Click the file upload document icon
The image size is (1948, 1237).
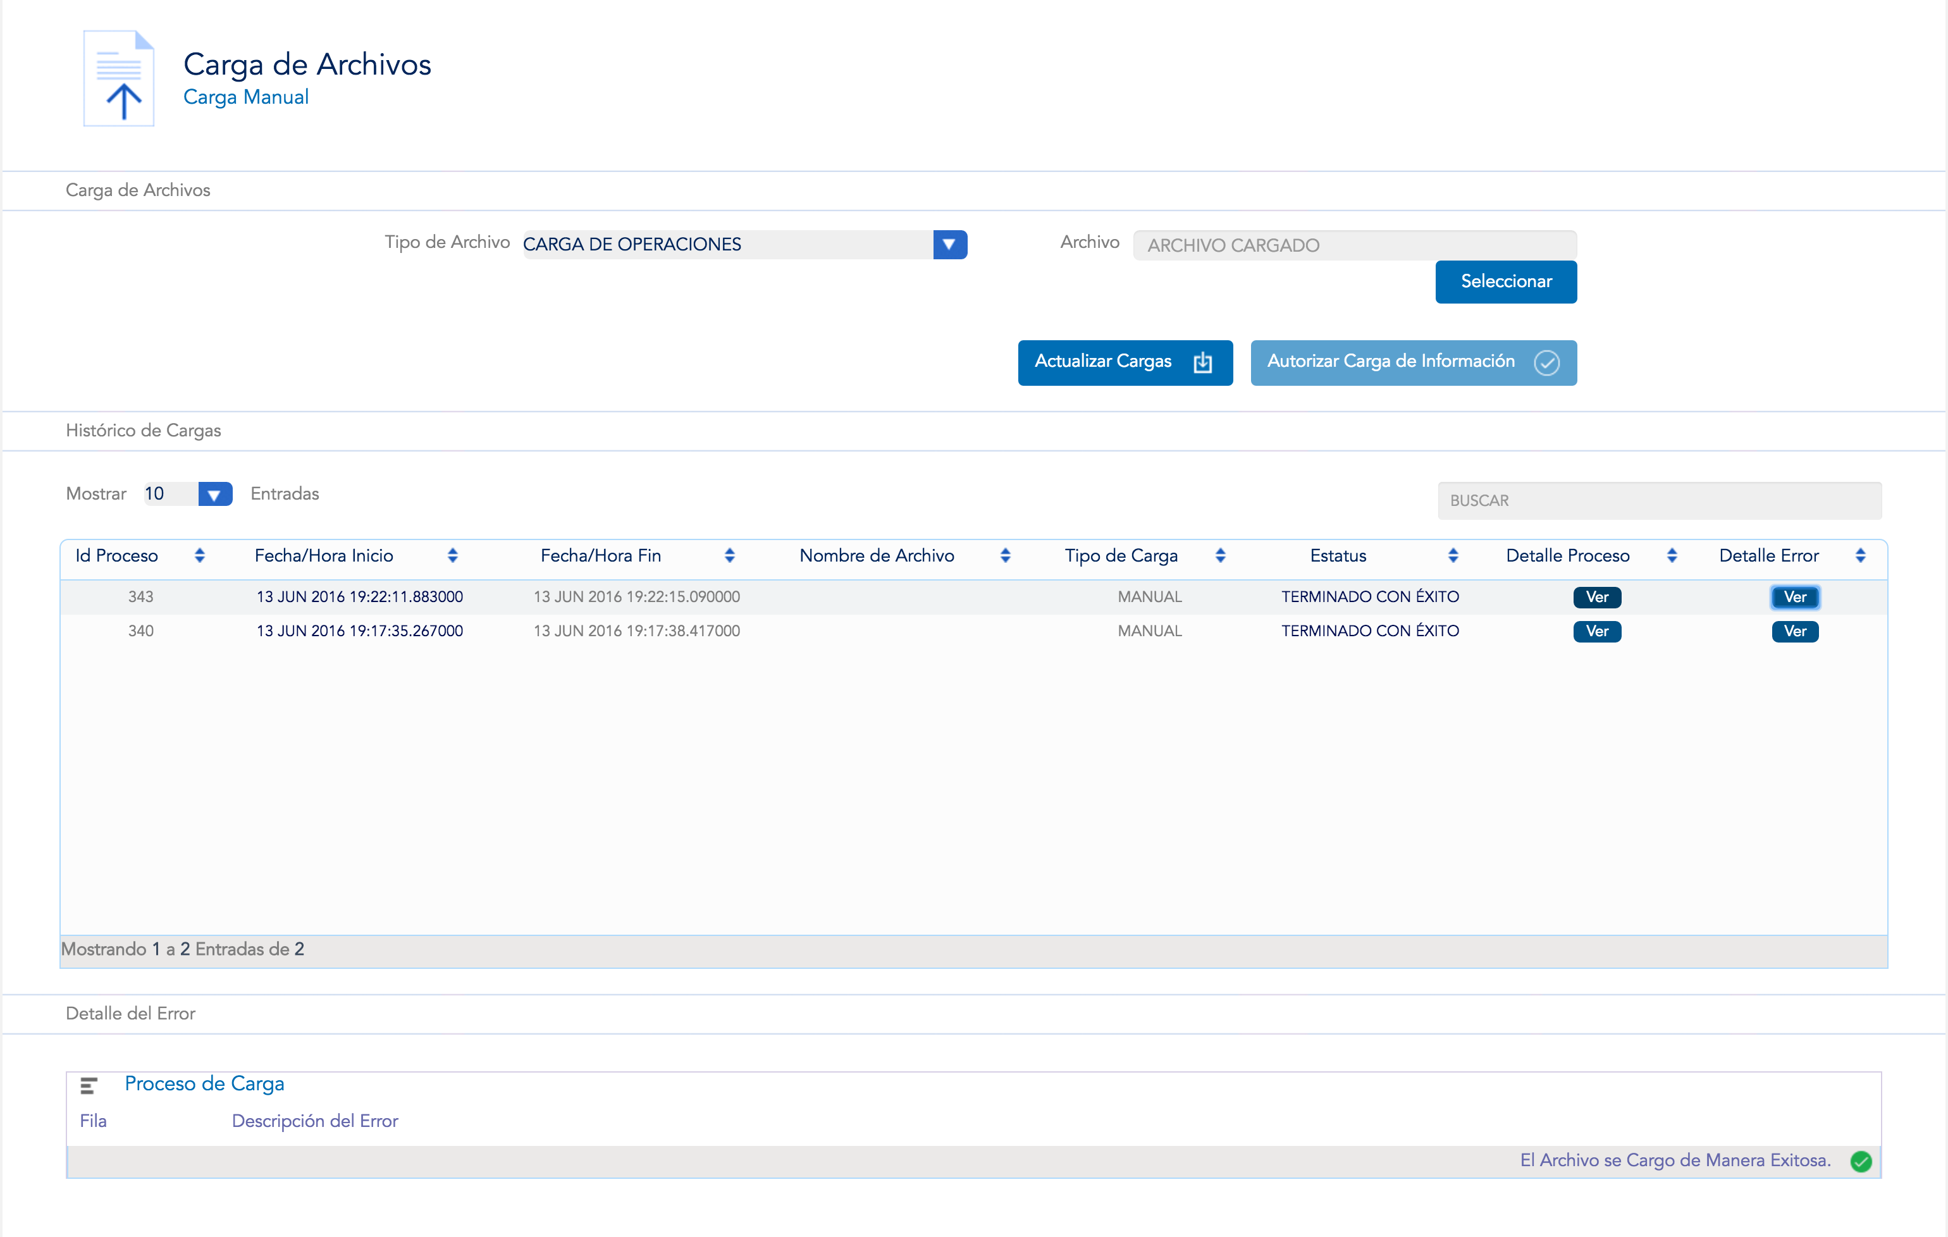pos(119,78)
